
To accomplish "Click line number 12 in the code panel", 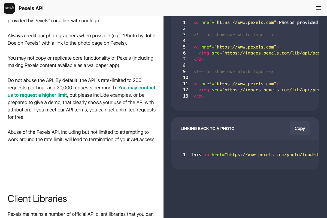I will (186, 90).
